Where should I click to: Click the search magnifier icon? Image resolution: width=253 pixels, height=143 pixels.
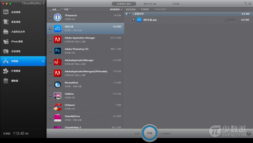pos(246,3)
